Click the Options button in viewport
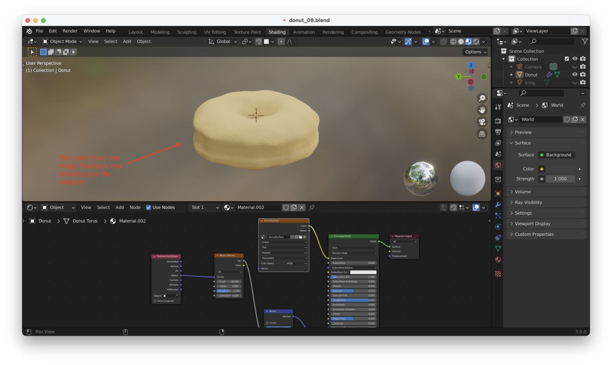 (475, 52)
